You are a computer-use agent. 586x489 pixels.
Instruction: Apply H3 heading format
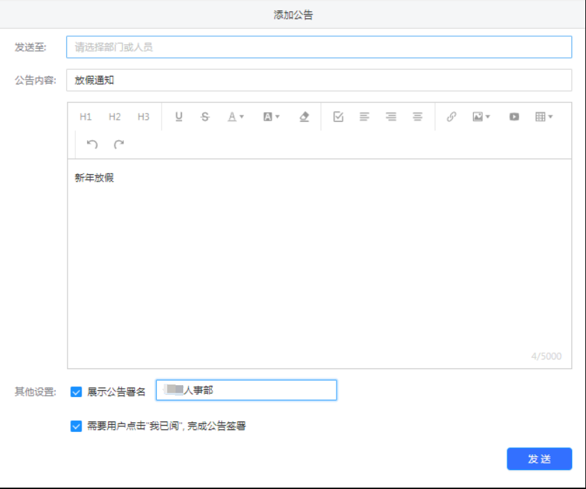tap(144, 117)
